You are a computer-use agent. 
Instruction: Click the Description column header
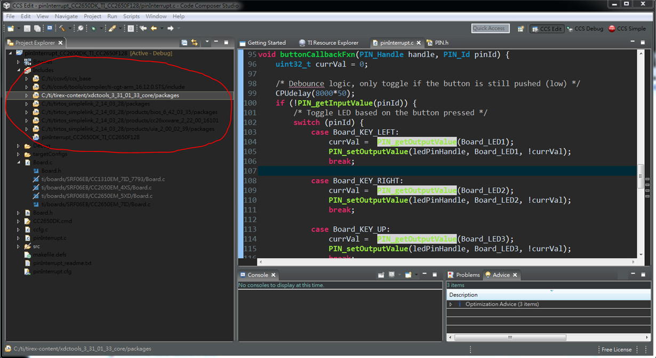(548, 295)
